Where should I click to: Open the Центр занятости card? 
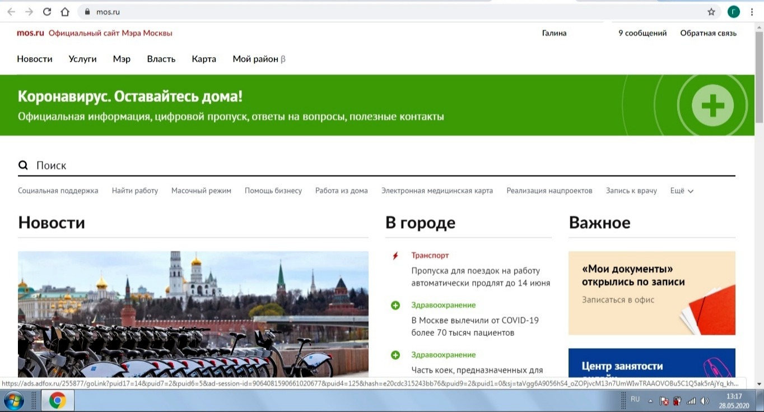[x=652, y=363]
